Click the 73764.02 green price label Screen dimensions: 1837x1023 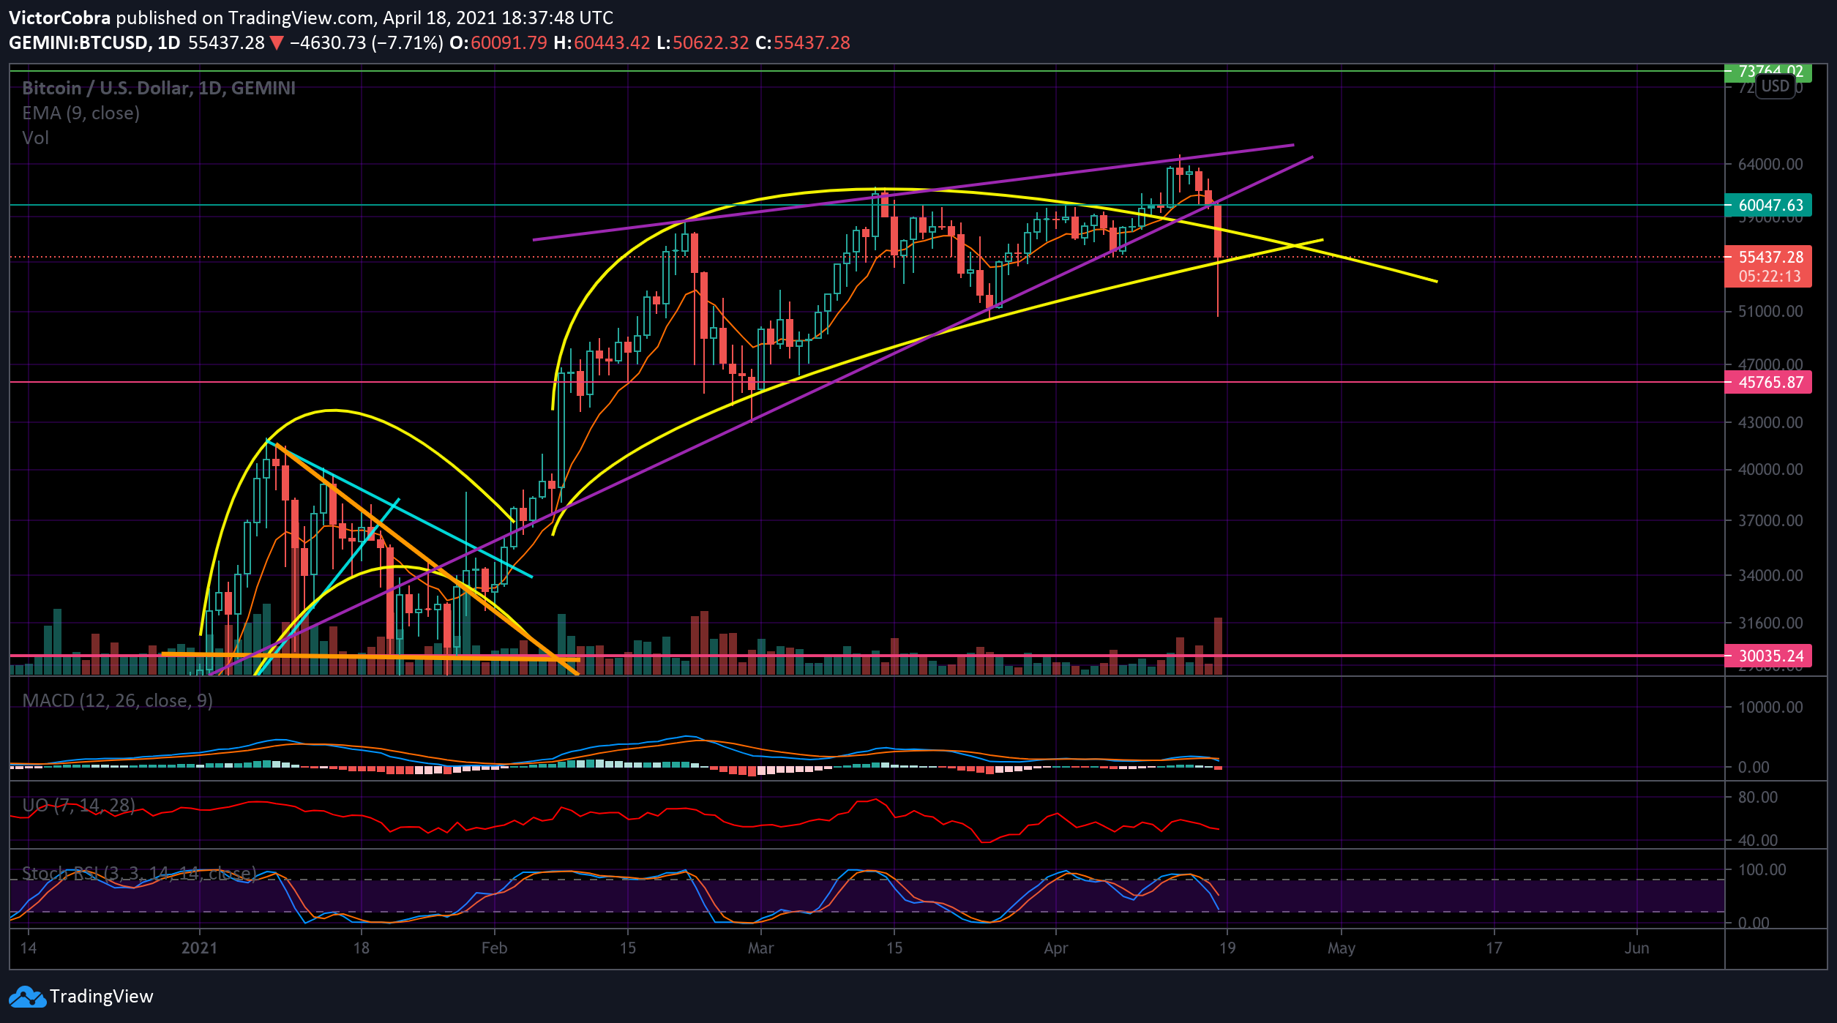1768,72
